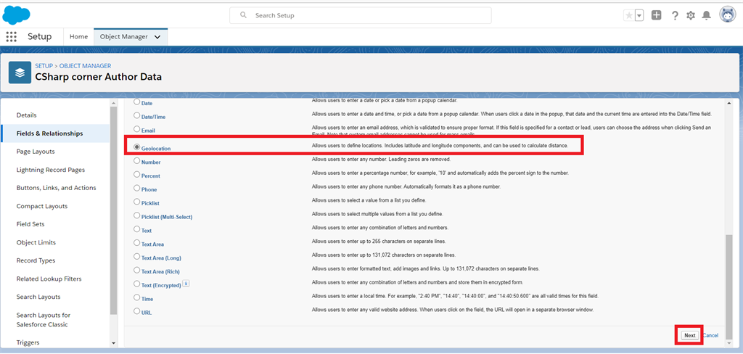
Task: Select the Text radio button
Action: pos(137,229)
